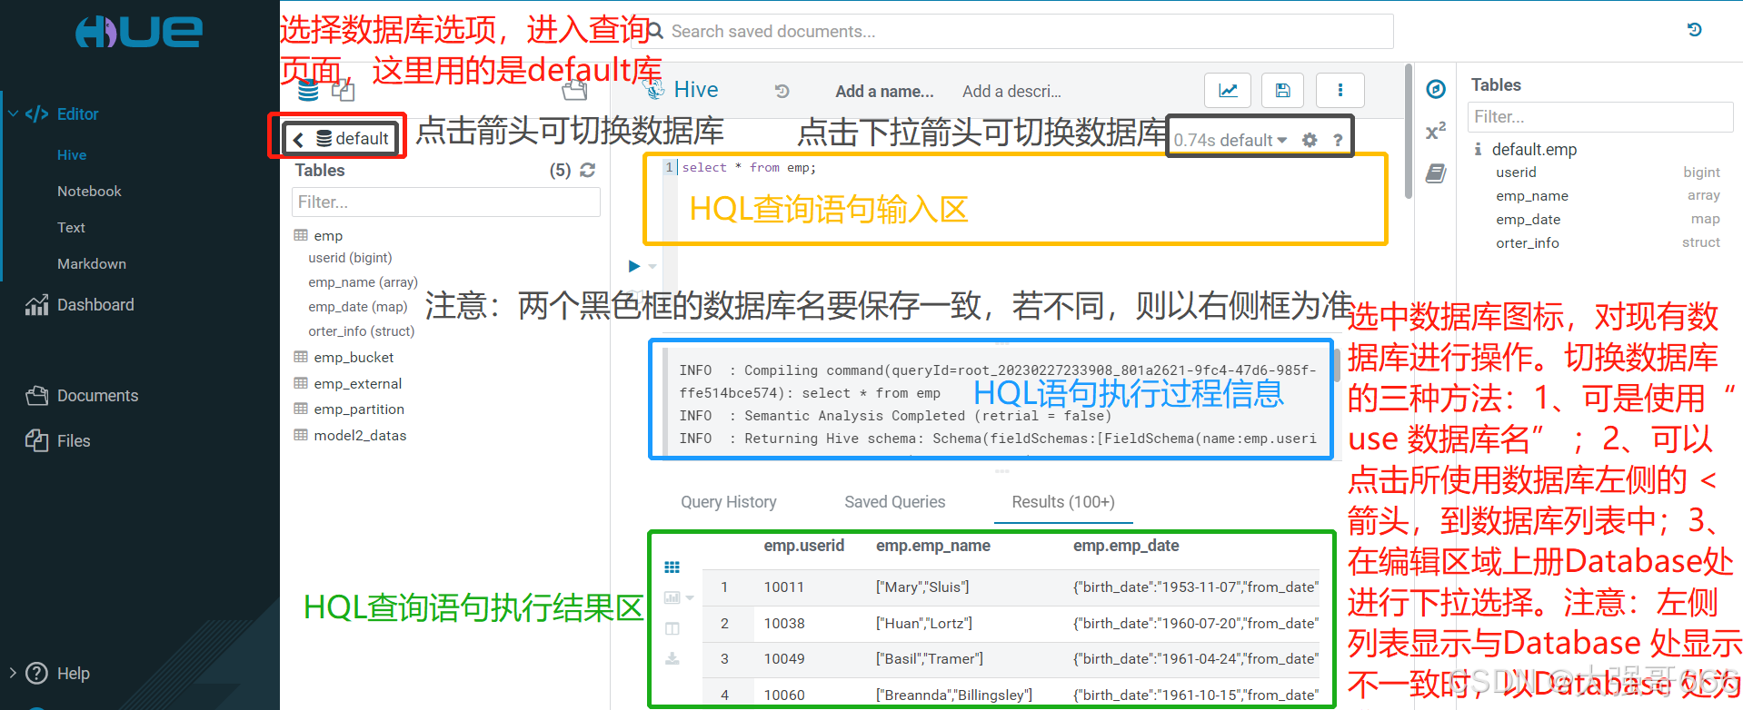This screenshot has width=1743, height=710.
Task: Open the editor help question mark
Action: point(1338,140)
